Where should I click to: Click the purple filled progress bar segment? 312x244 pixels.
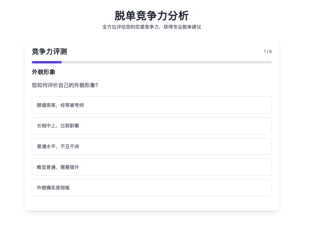pos(47,62)
